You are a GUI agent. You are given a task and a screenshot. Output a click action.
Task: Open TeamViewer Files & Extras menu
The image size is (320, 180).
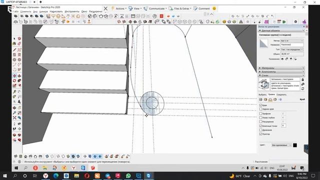click(180, 8)
